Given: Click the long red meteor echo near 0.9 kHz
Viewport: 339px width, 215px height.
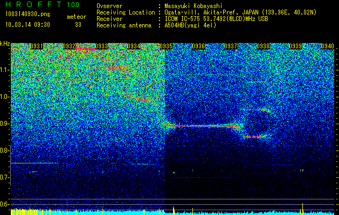Looking at the screenshot, I should coord(202,126).
